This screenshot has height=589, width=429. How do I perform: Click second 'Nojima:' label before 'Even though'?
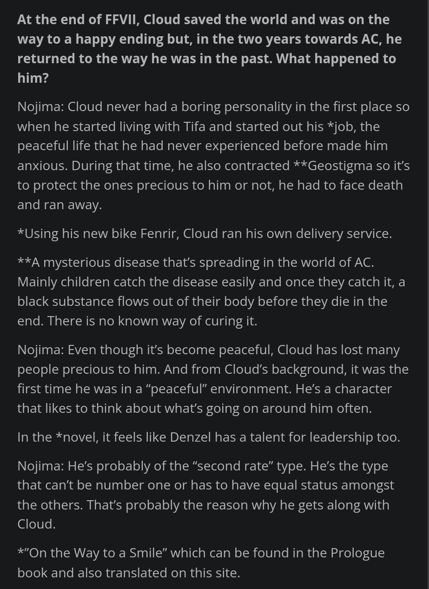pos(40,350)
